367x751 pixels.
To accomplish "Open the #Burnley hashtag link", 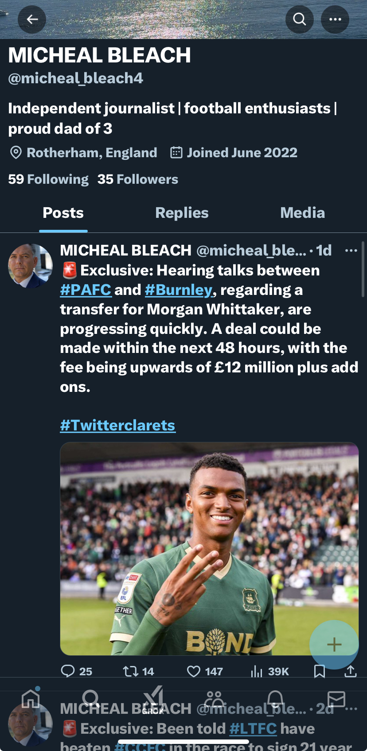I will (x=179, y=290).
